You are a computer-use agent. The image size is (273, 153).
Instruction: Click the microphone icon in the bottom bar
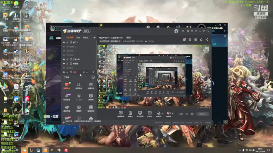[159, 114]
